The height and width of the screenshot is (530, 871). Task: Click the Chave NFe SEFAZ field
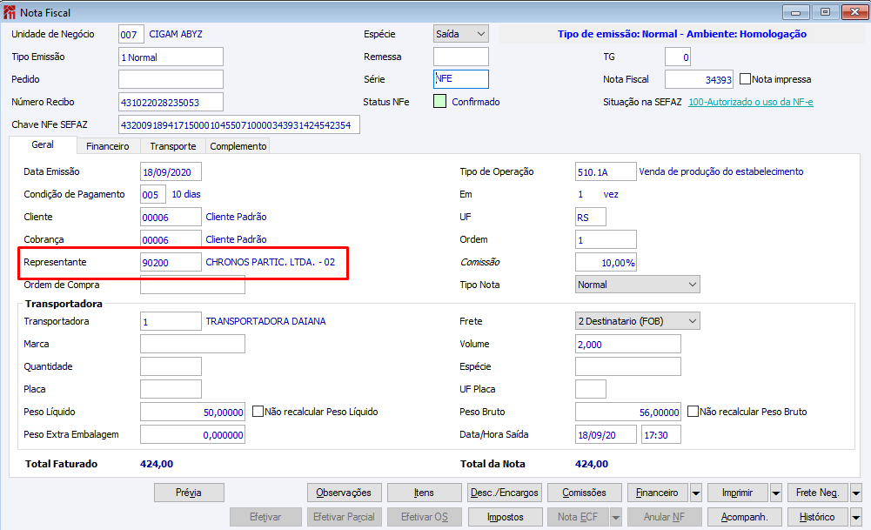(x=239, y=124)
